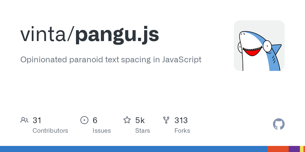
Task: Click the 31 contributors count
Action: coord(37,120)
